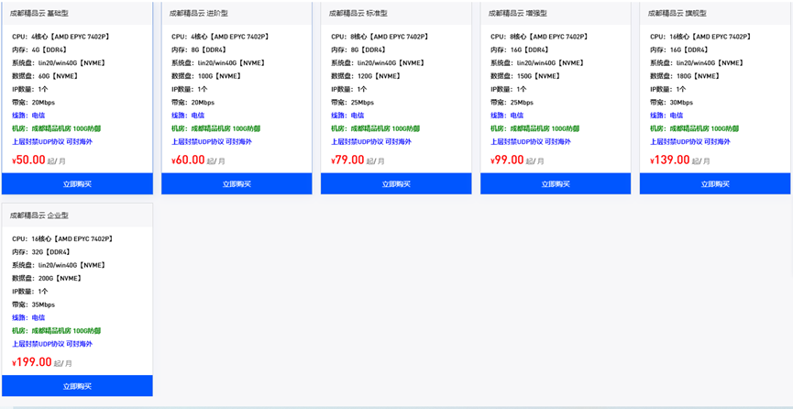Click 内存: 16G DDR4 in 增强型 card
The height and width of the screenshot is (409, 793).
point(520,50)
